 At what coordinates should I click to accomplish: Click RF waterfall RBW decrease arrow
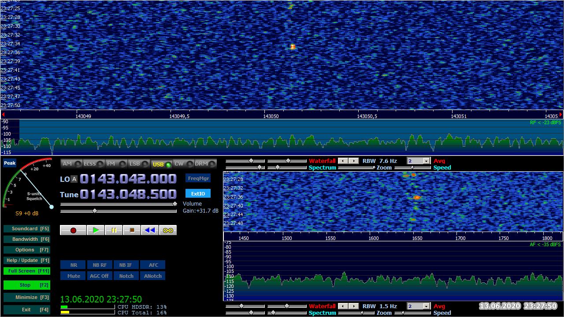click(x=343, y=161)
